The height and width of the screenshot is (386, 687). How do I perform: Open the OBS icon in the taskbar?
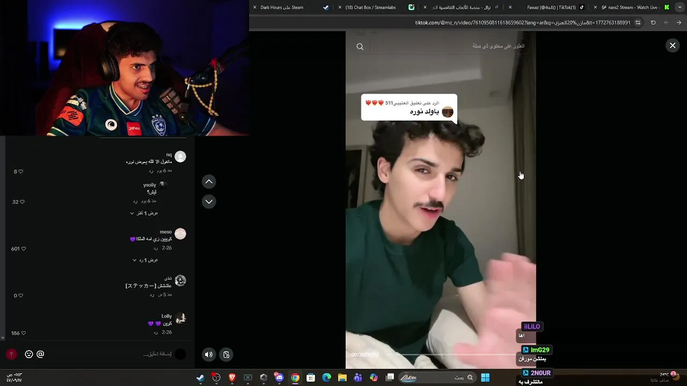point(216,377)
